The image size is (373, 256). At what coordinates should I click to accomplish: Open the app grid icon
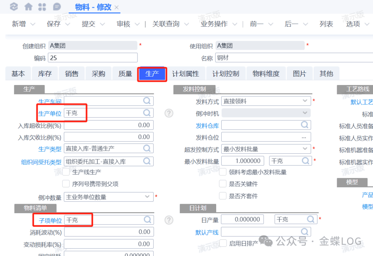tap(42, 7)
